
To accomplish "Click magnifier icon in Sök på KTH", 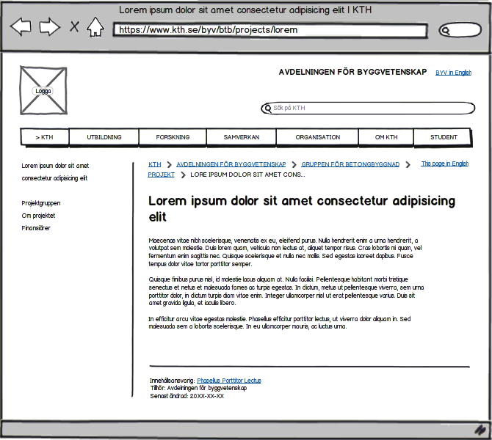I will pos(267,109).
